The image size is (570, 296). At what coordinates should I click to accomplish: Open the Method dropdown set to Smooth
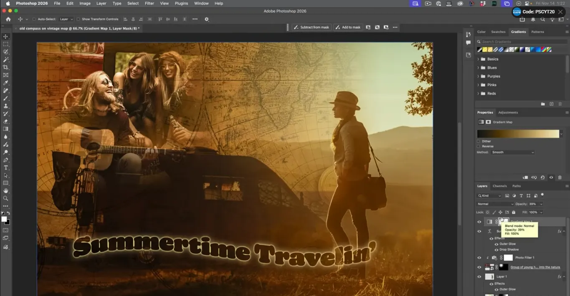tap(513, 152)
